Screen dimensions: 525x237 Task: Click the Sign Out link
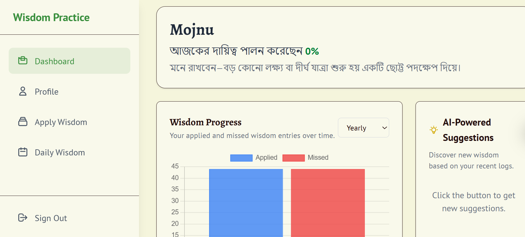tap(51, 218)
